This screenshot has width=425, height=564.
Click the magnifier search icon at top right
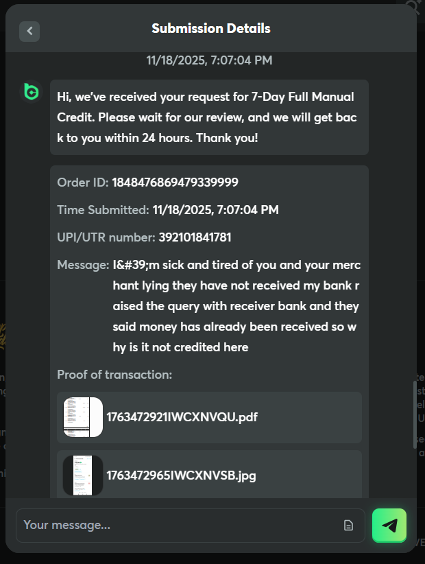point(413,7)
